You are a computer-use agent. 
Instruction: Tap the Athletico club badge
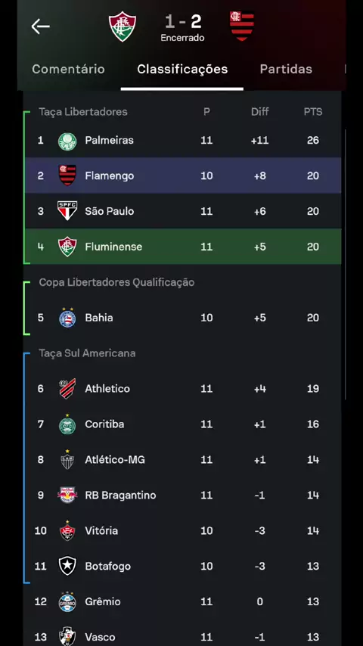pyautogui.click(x=67, y=389)
